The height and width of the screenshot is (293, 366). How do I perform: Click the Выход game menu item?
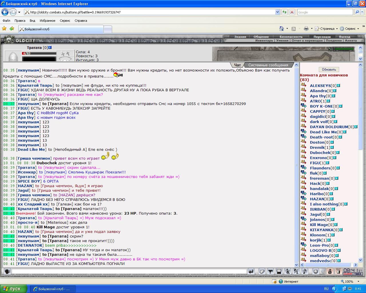345,37
